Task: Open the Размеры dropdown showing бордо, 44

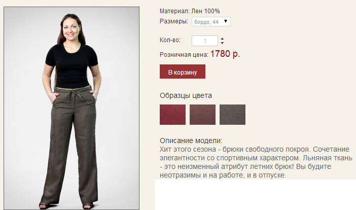Action: coord(211,22)
